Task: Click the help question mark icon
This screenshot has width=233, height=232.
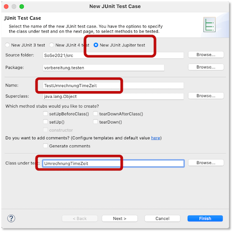Action: [11, 218]
